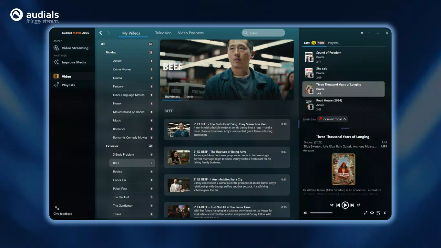
Task: Select Movies Based on Books
Action: tap(132, 112)
